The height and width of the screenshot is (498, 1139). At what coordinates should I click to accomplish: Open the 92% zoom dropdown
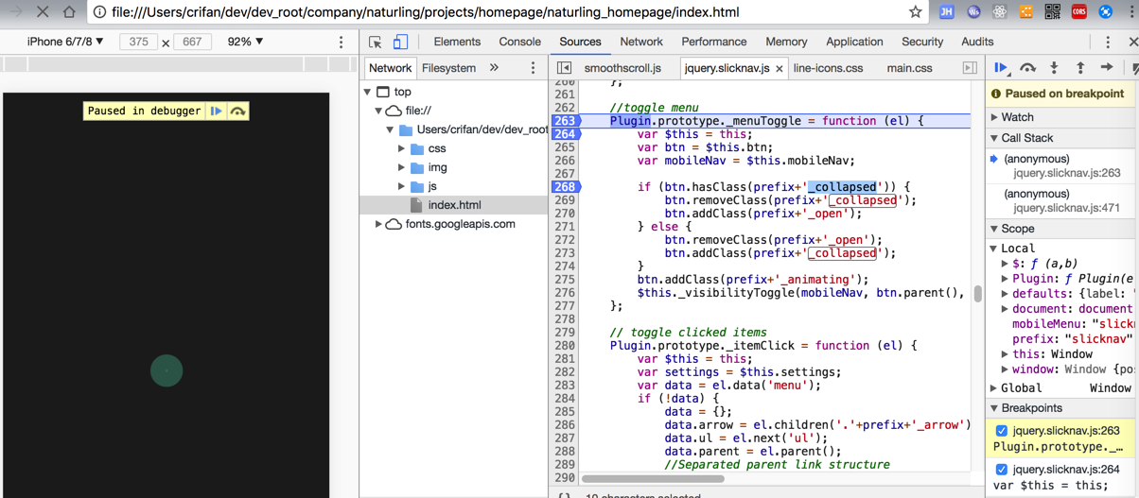point(246,42)
